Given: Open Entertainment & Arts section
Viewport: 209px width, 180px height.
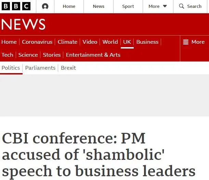Looking at the screenshot, I should 93,55.
